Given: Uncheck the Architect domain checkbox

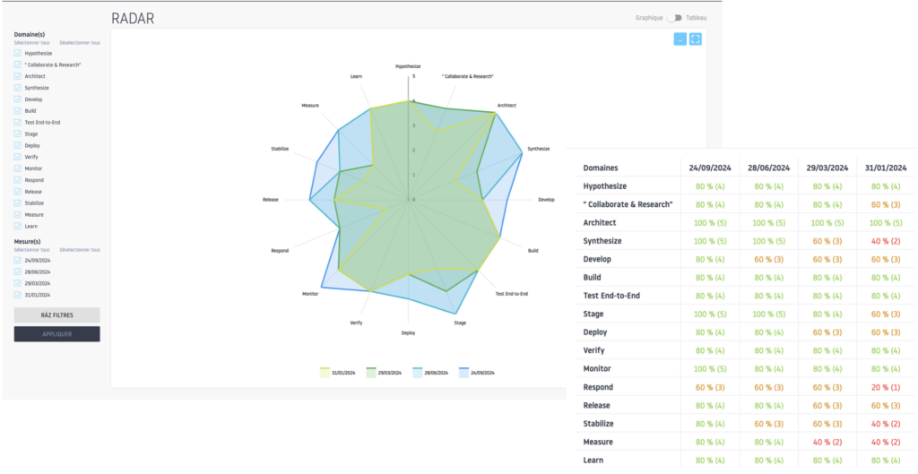Looking at the screenshot, I should (18, 76).
